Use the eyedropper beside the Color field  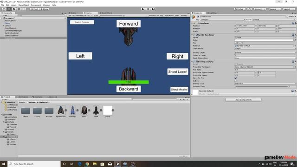point(295,40)
